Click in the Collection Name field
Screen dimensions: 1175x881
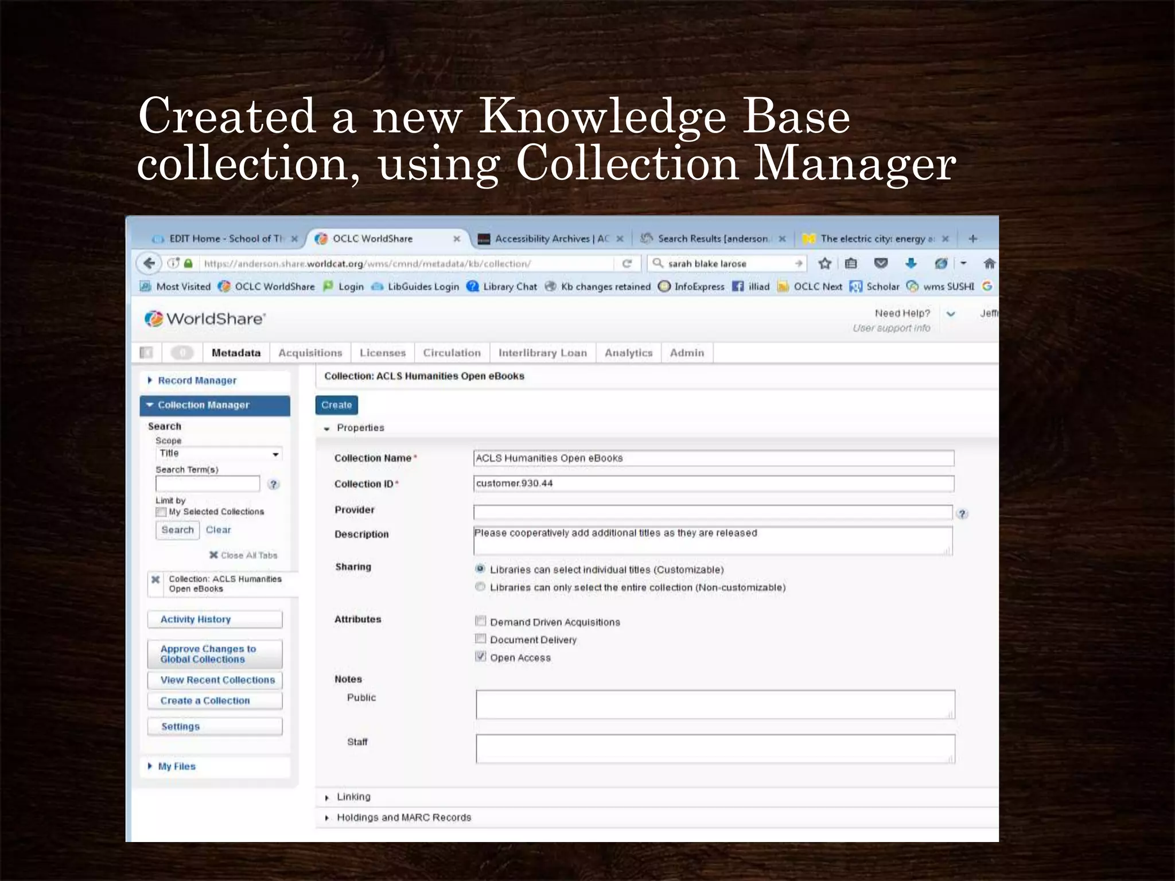714,458
